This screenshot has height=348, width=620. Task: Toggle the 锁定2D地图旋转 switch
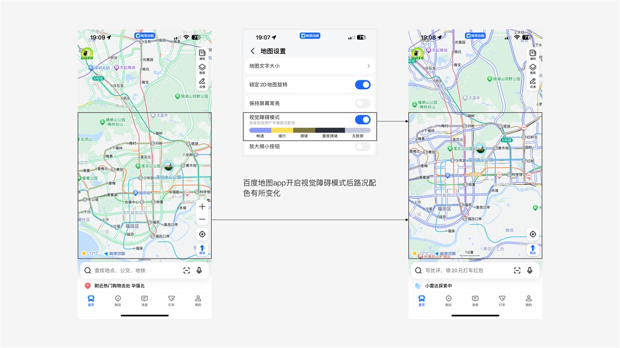coord(363,85)
